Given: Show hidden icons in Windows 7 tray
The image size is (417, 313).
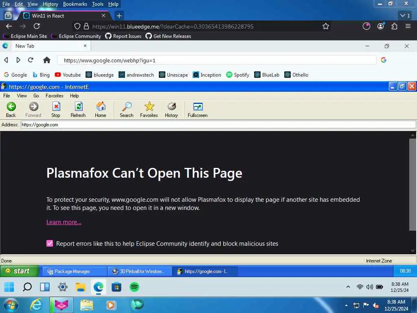Looking at the screenshot, I should click(346, 305).
